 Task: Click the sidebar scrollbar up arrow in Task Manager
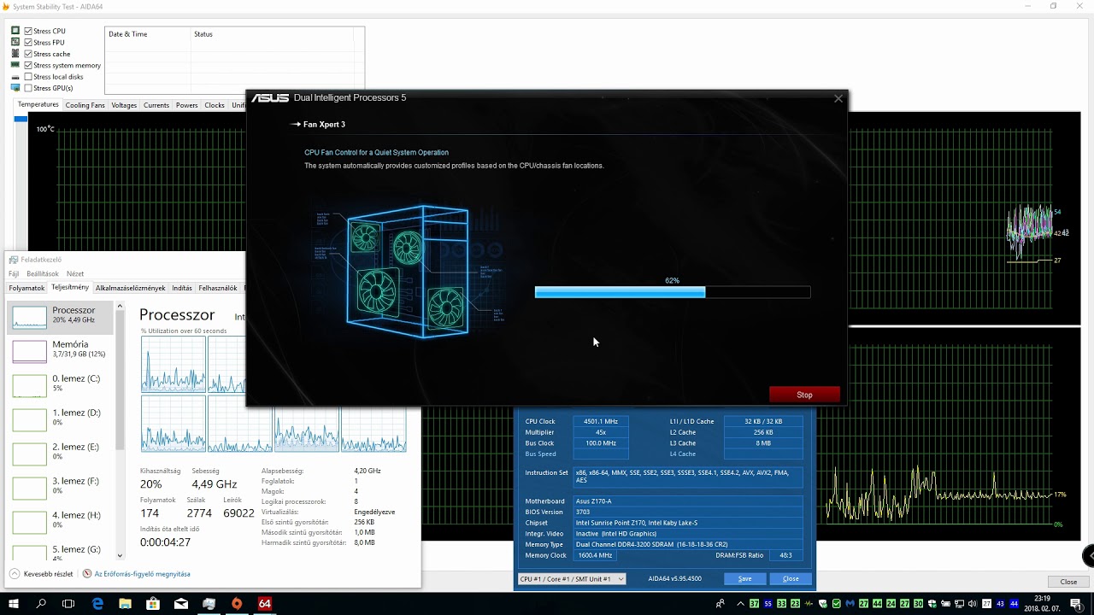click(120, 306)
